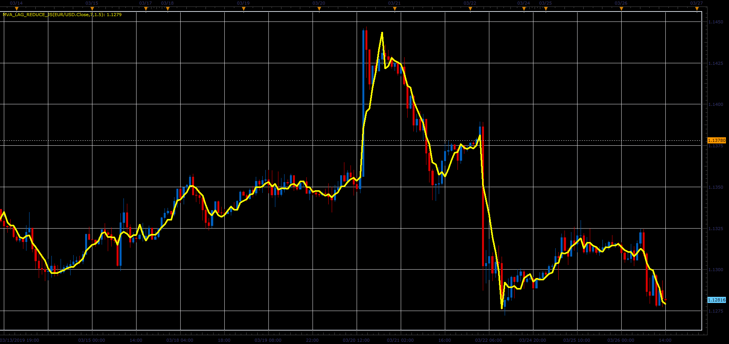Click the 03/20 12:00 time label
Image resolution: width=729 pixels, height=344 pixels.
(x=356, y=340)
